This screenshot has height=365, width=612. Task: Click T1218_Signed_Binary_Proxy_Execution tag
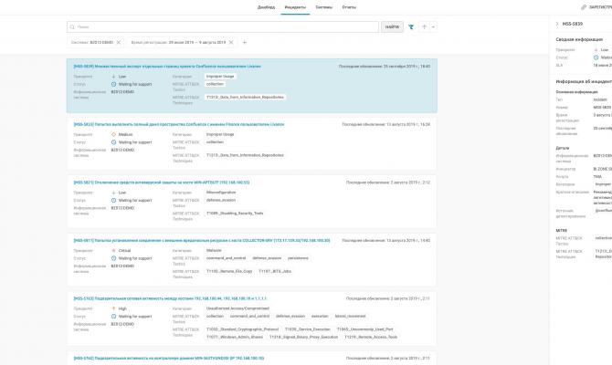click(x=303, y=337)
